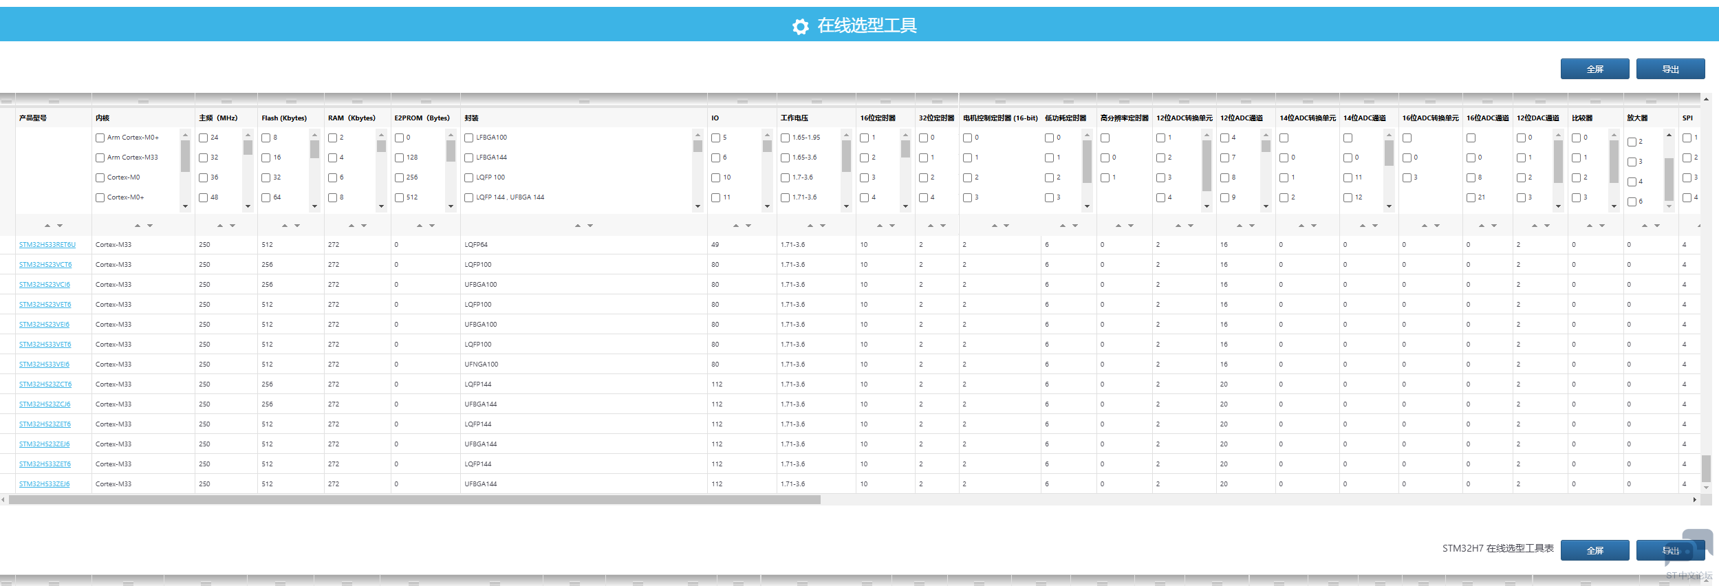Click 全屏 button beside STM32H7 在线选型工具表
This screenshot has height=586, width=1719.
pos(1594,550)
